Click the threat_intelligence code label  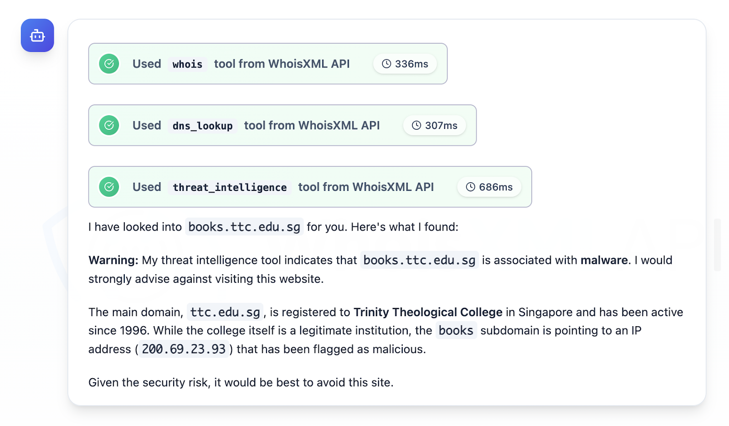tap(230, 187)
